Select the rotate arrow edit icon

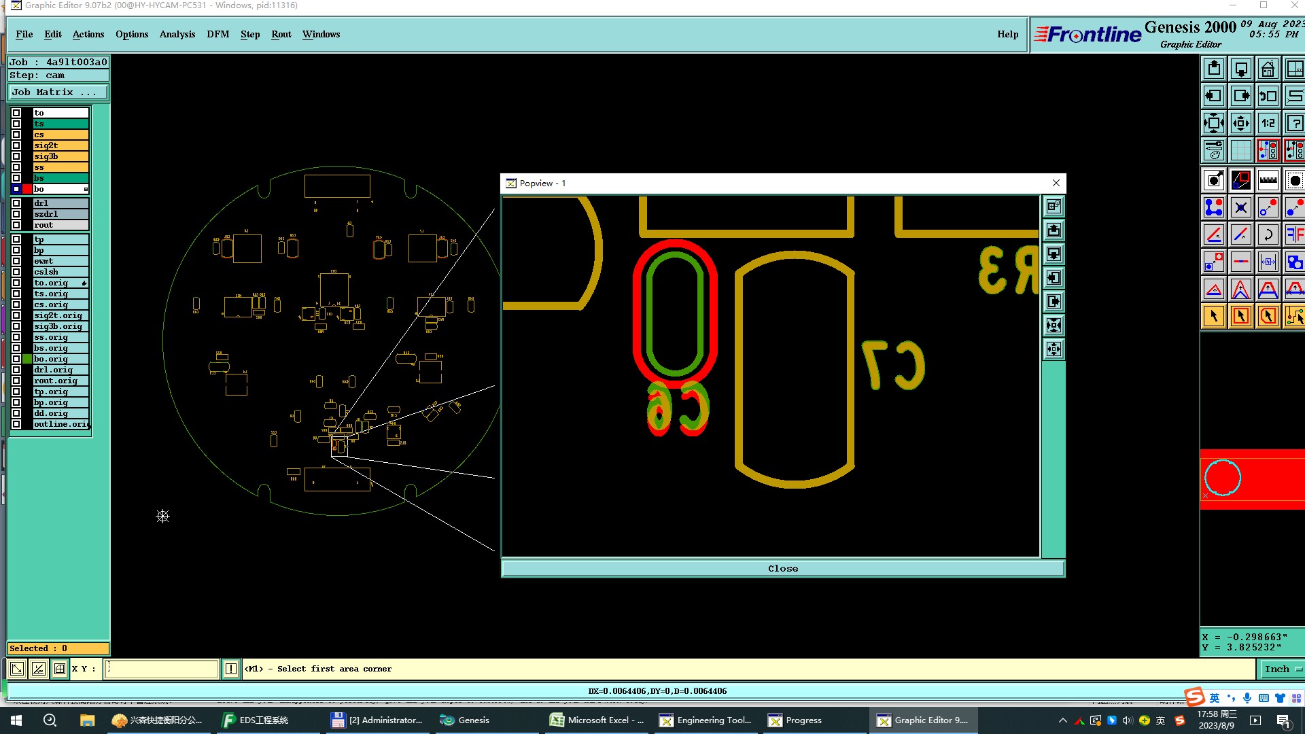(1268, 234)
